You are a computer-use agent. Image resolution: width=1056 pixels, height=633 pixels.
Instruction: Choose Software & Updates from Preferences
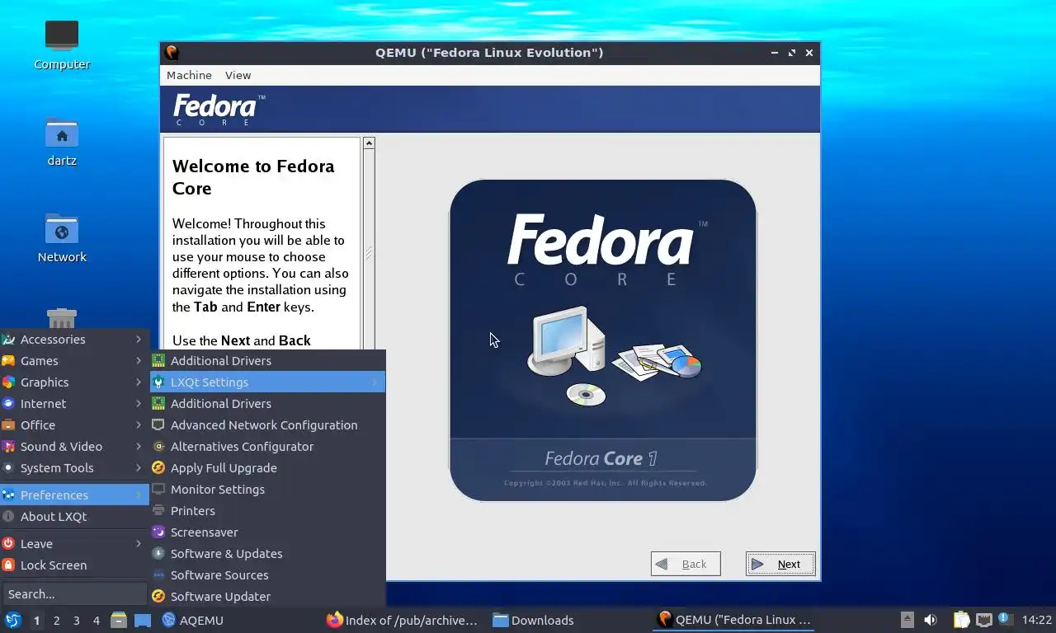pyautogui.click(x=268, y=554)
